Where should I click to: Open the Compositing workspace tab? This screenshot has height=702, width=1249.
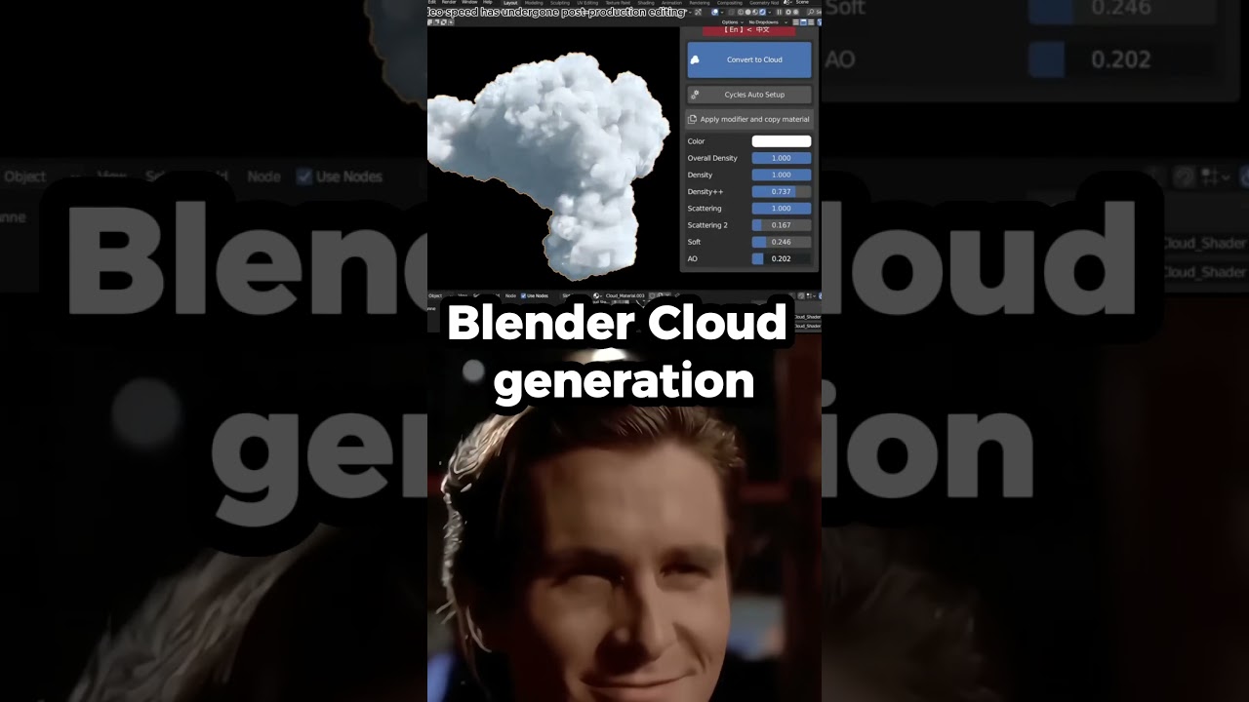point(730,3)
